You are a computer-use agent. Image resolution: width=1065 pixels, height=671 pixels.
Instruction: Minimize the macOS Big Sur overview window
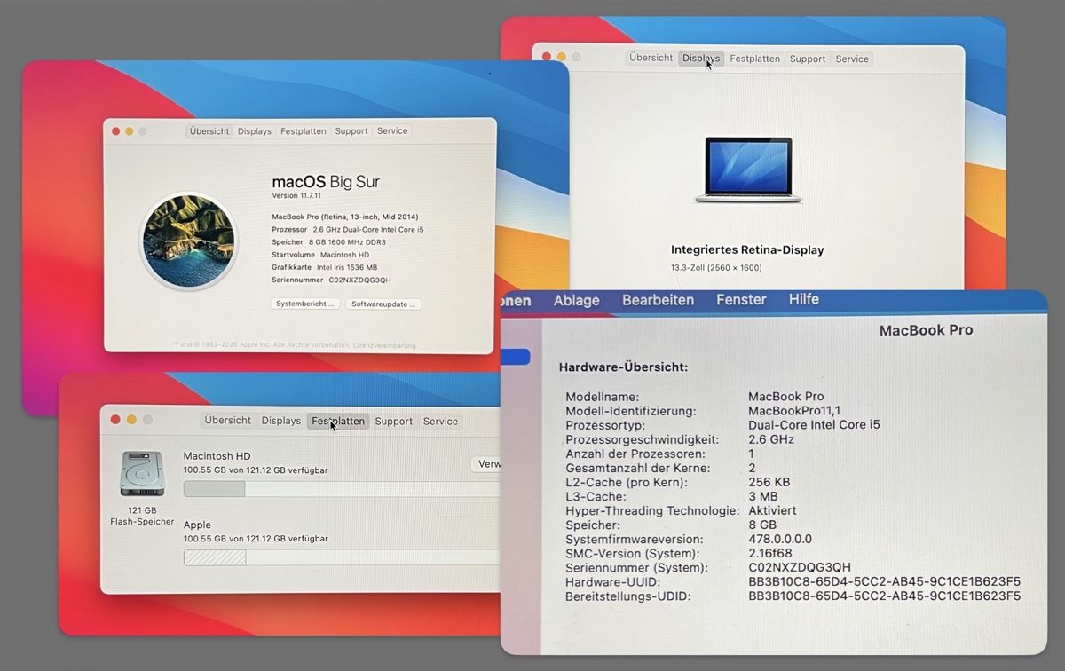point(130,131)
